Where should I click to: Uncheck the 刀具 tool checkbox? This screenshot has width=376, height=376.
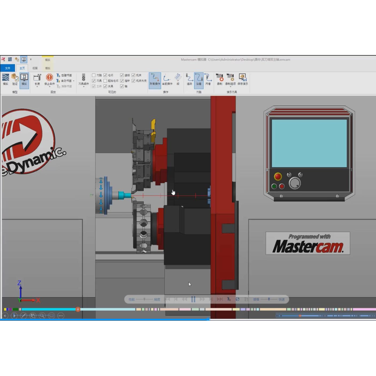pos(94,81)
